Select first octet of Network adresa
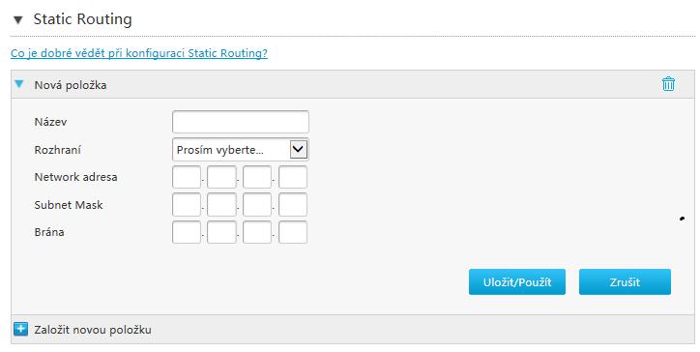 pos(187,177)
